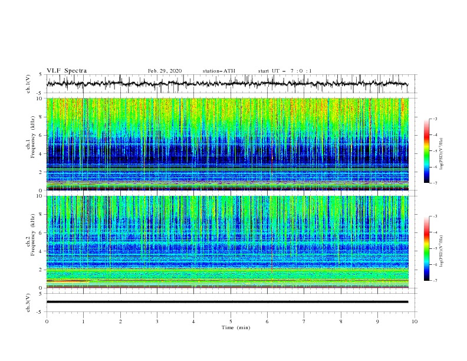Click the "4" kHz tick of ch.2 spectrogram

click(x=41, y=251)
